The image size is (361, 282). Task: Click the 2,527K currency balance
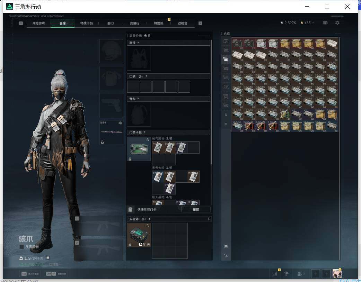(x=288, y=23)
